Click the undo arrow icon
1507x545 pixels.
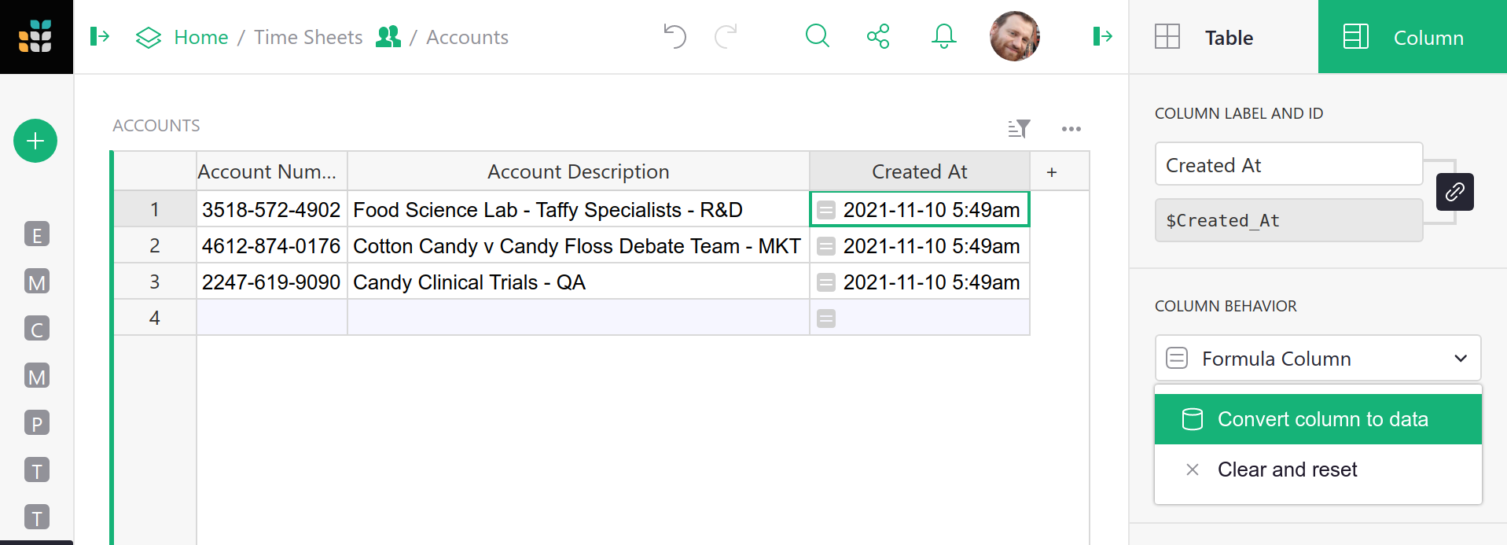click(674, 36)
